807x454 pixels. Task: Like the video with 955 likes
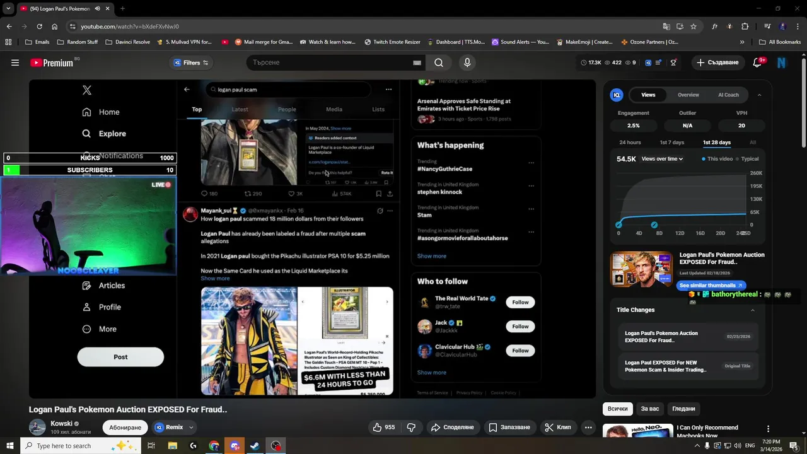pos(383,427)
